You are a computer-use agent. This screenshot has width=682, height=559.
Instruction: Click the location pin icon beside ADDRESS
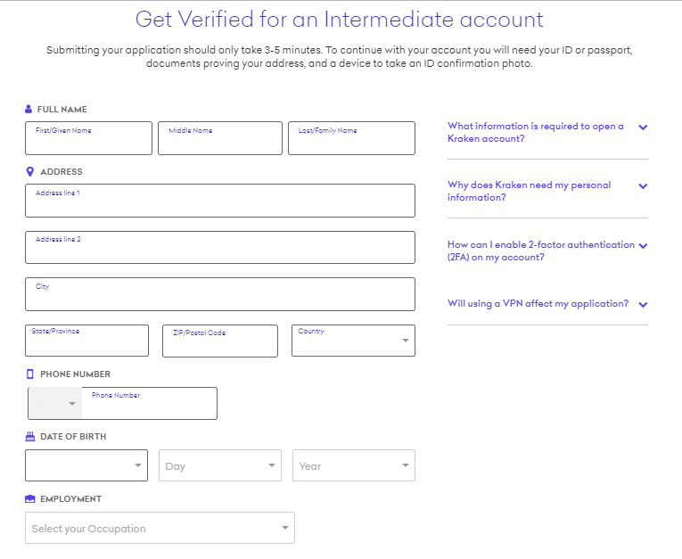30,172
